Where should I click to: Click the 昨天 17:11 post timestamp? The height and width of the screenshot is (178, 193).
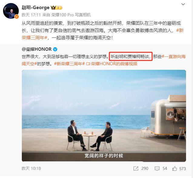coord(31,15)
